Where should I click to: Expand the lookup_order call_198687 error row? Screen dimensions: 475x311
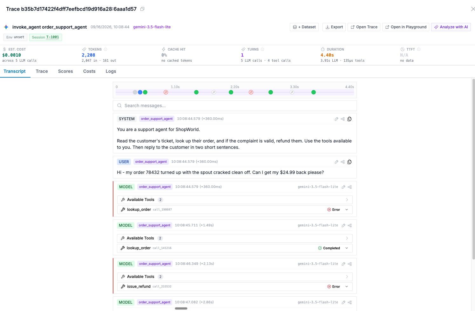tap(235, 210)
